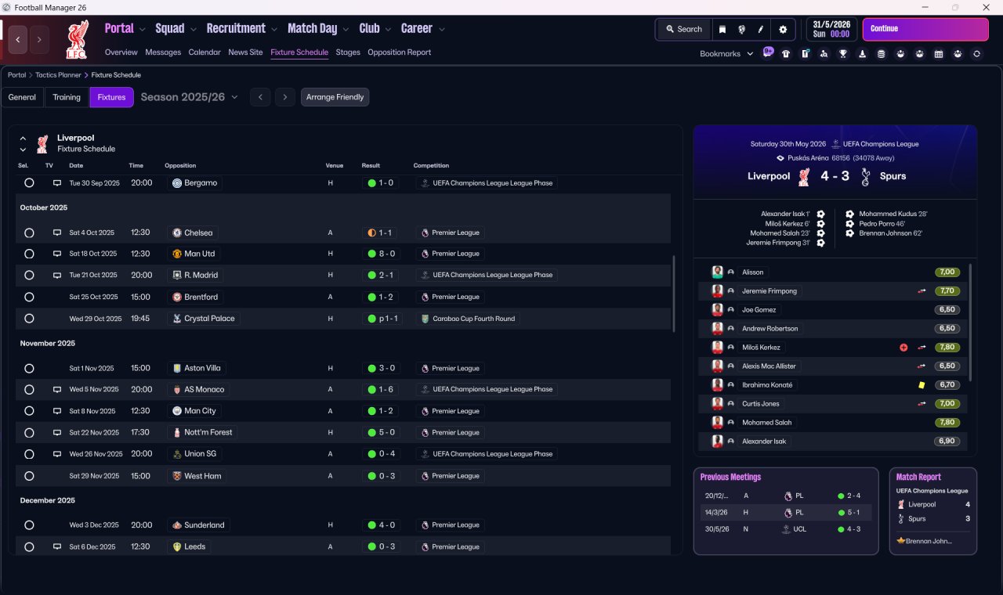Click Alisson's player portrait thumbnail
The height and width of the screenshot is (595, 1003).
[717, 272]
